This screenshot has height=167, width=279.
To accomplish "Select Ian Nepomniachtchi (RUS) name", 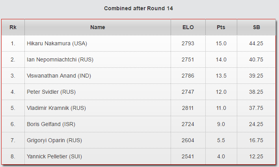I will click(x=60, y=60).
